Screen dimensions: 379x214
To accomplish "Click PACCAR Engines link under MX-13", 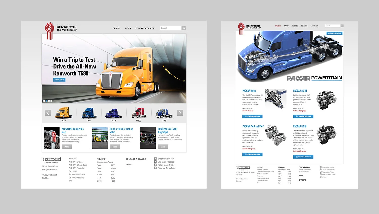I will point(299,111).
